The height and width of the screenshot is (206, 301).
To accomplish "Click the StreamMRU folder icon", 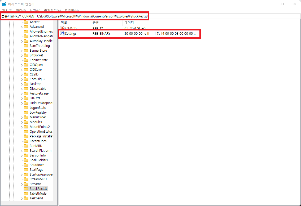I will tap(26, 179).
